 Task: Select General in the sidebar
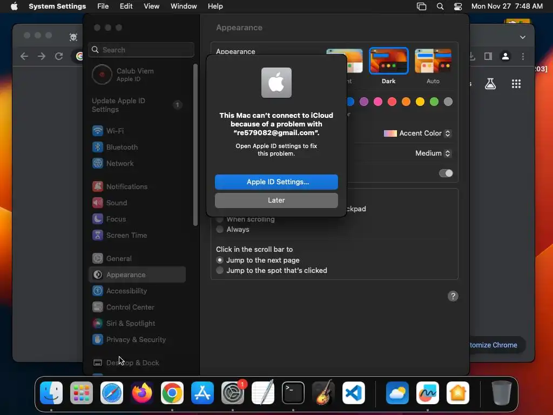click(137, 259)
